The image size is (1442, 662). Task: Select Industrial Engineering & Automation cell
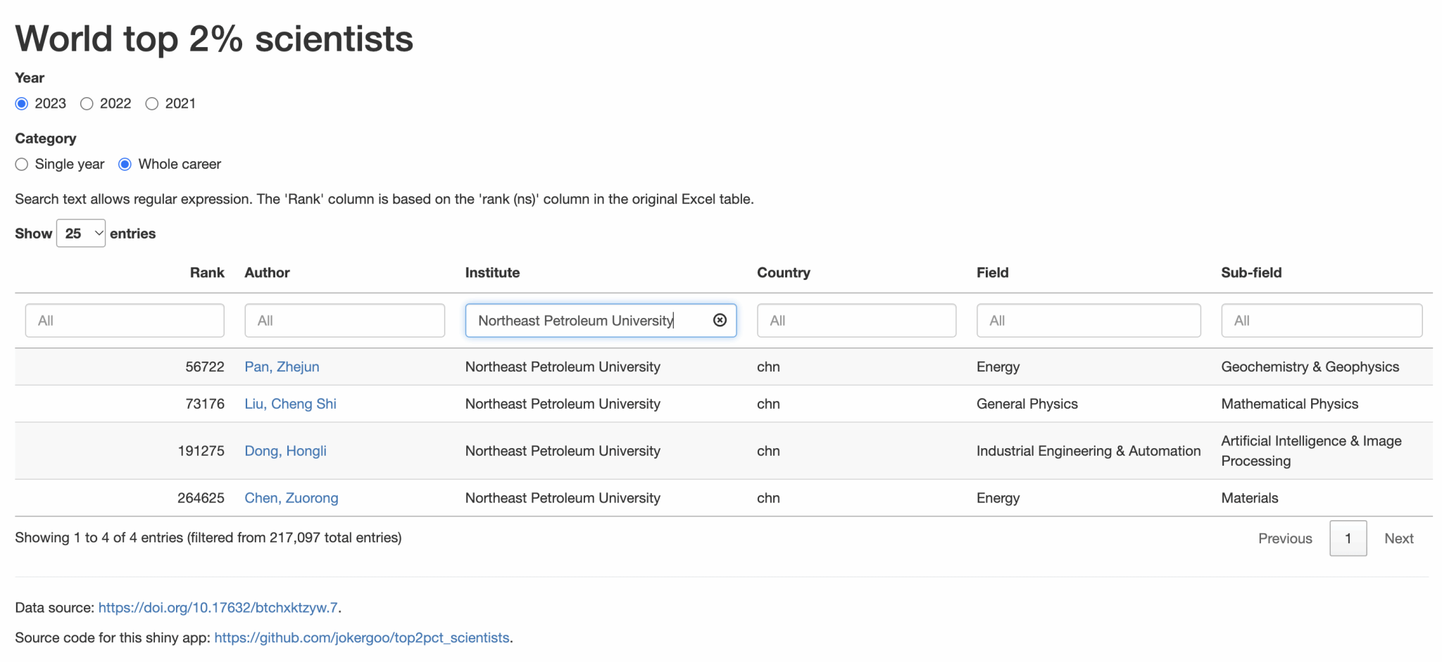[1089, 451]
